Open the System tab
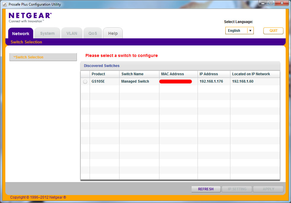The image size is (291, 203). click(x=47, y=33)
